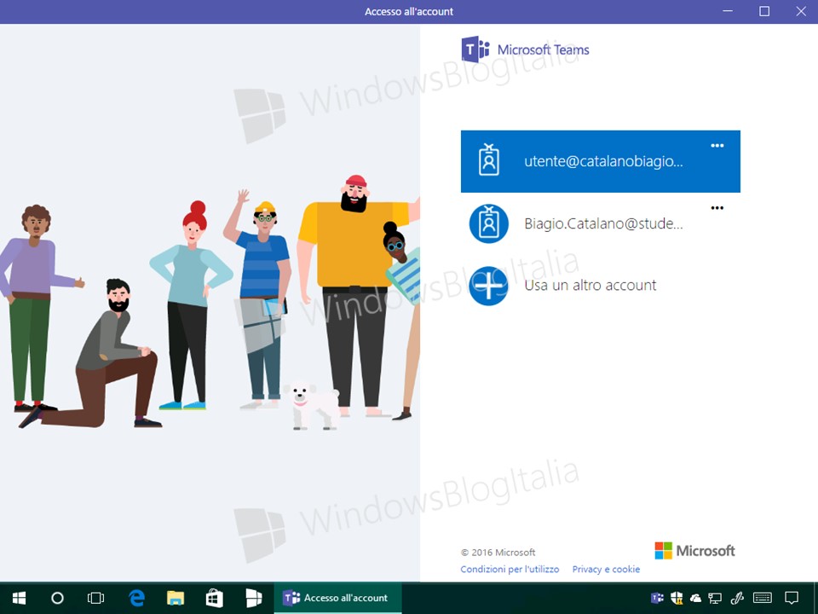
Task: Open the OneDrive cloud tray icon
Action: 696,599
